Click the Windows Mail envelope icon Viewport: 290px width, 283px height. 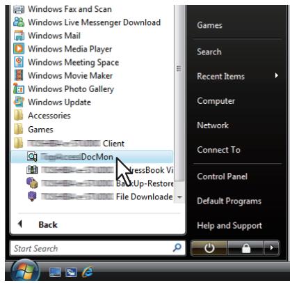click(x=19, y=36)
